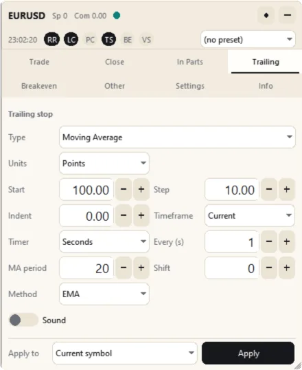
Task: Decrease the Every (s) value with minus
Action: pyautogui.click(x=269, y=242)
